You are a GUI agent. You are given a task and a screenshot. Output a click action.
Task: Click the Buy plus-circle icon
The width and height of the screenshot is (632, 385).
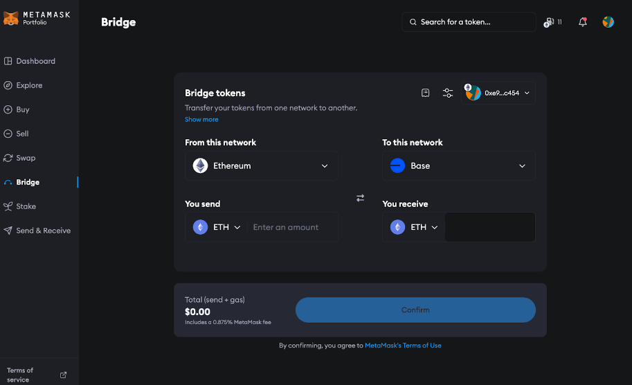pyautogui.click(x=8, y=109)
